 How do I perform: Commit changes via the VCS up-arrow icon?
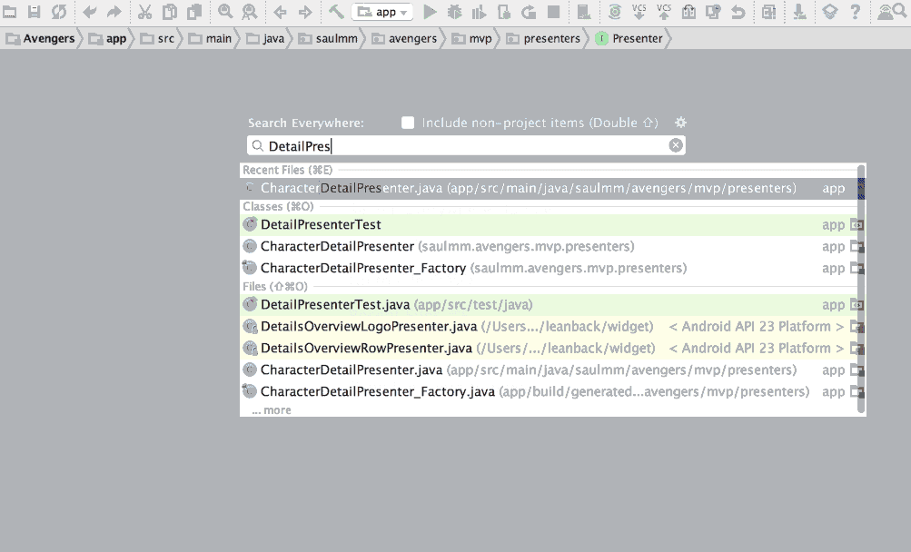(662, 12)
